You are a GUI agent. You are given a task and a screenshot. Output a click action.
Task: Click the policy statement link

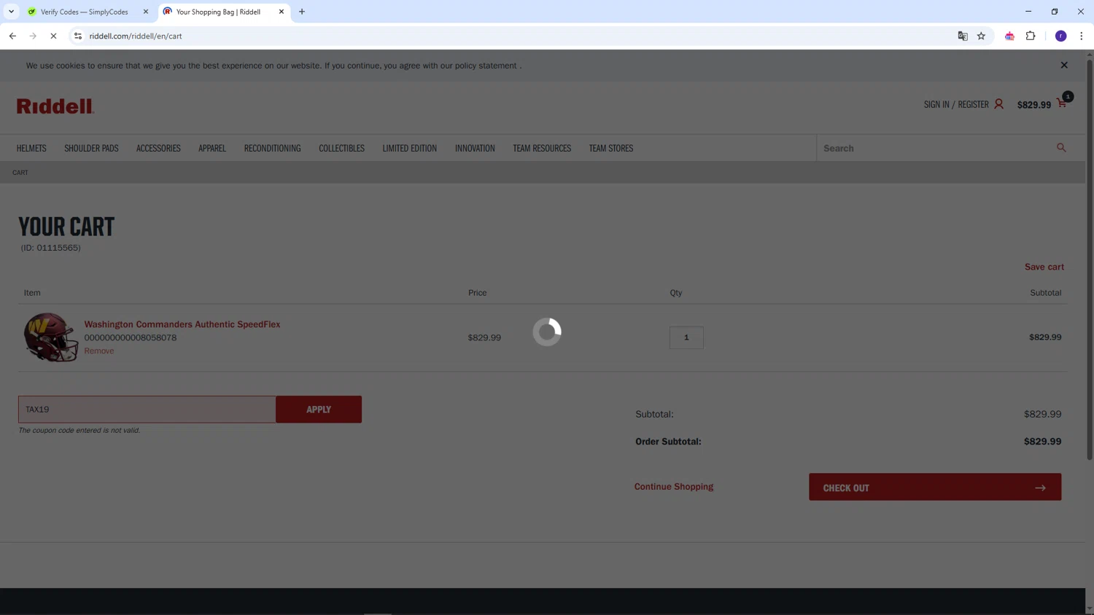click(x=486, y=66)
